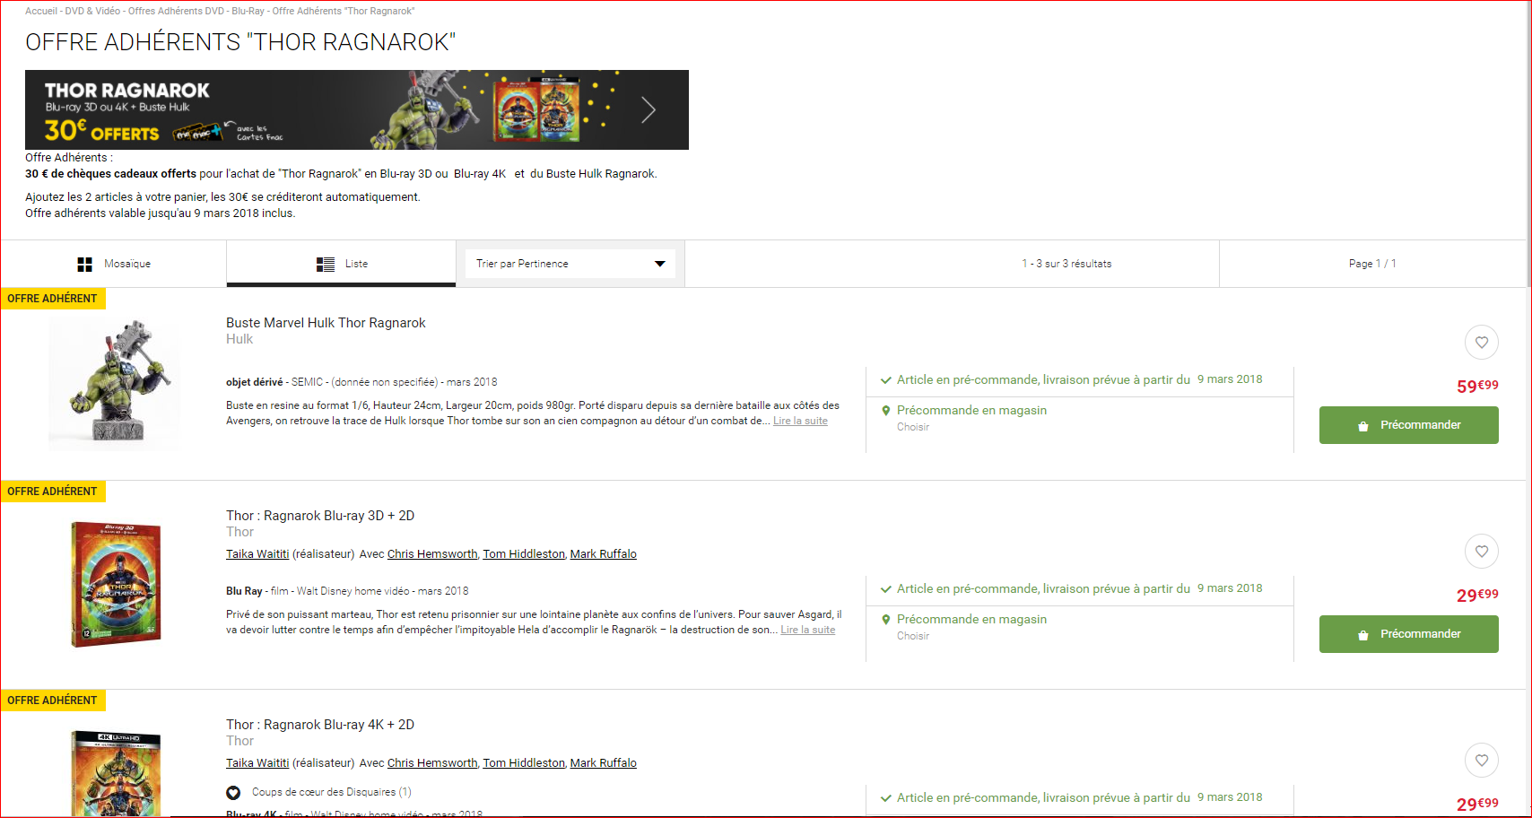Image resolution: width=1532 pixels, height=818 pixels.
Task: Switch to Mosaïque view tab
Action: tap(114, 264)
